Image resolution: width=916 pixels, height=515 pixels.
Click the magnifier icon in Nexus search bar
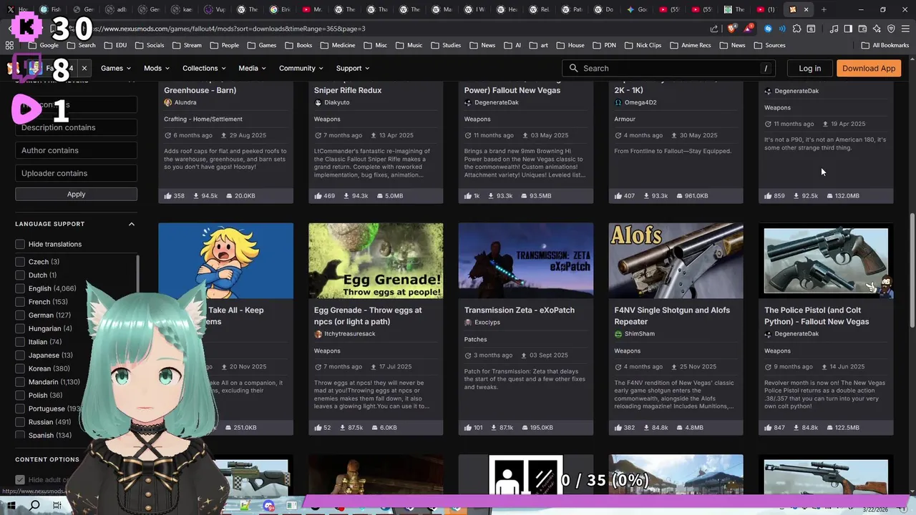(573, 68)
